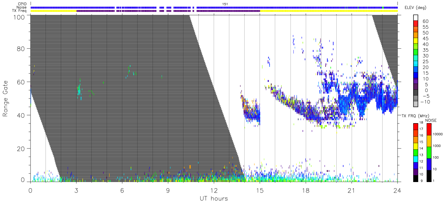Image resolution: width=447 pixels, height=206 pixels.
Task: Click the 60 tick on Range Gate axis
Action: click(x=21, y=82)
